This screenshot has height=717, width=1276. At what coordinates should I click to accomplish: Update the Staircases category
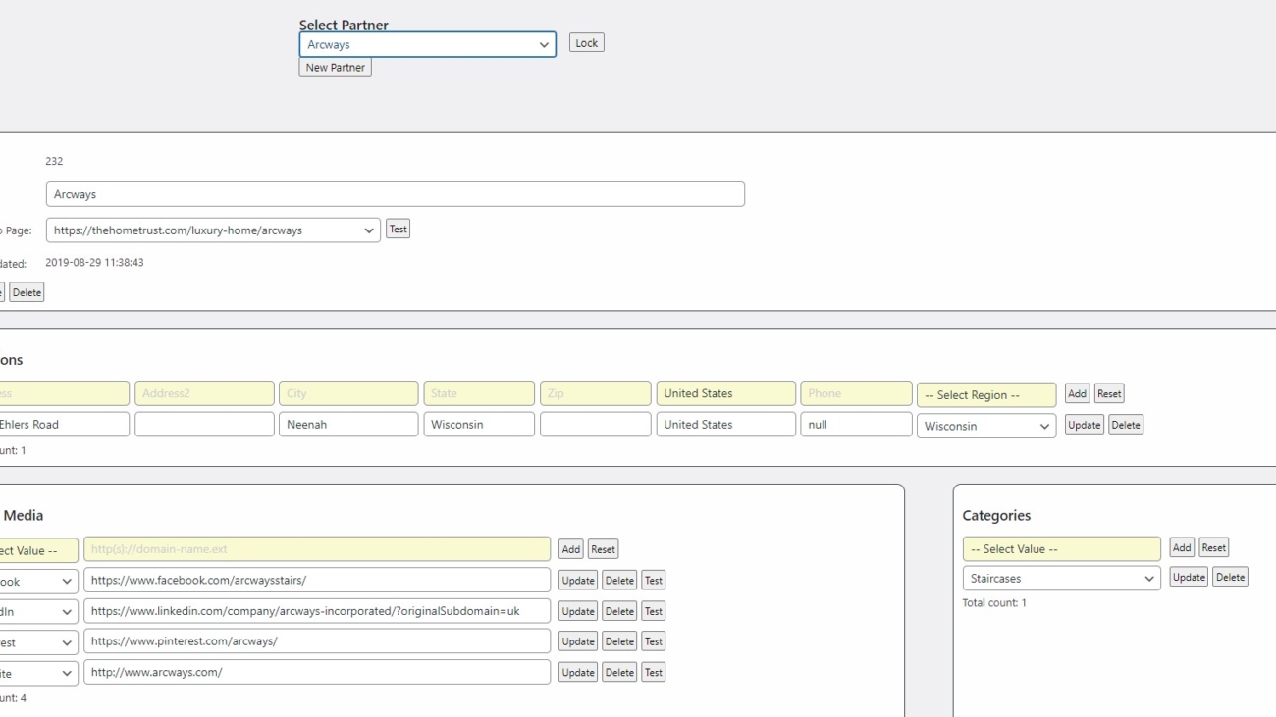[1190, 577]
